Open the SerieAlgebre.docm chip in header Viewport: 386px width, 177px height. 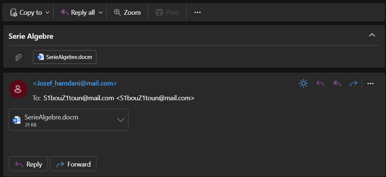(x=65, y=57)
